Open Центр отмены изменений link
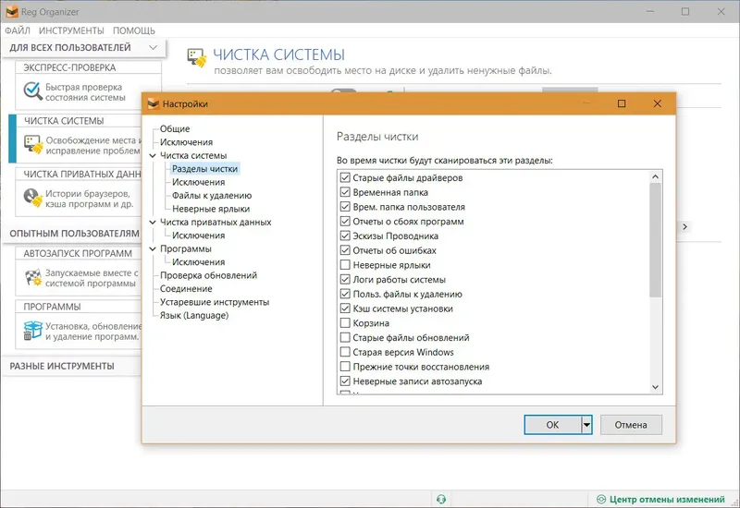This screenshot has width=740, height=508. [667, 499]
